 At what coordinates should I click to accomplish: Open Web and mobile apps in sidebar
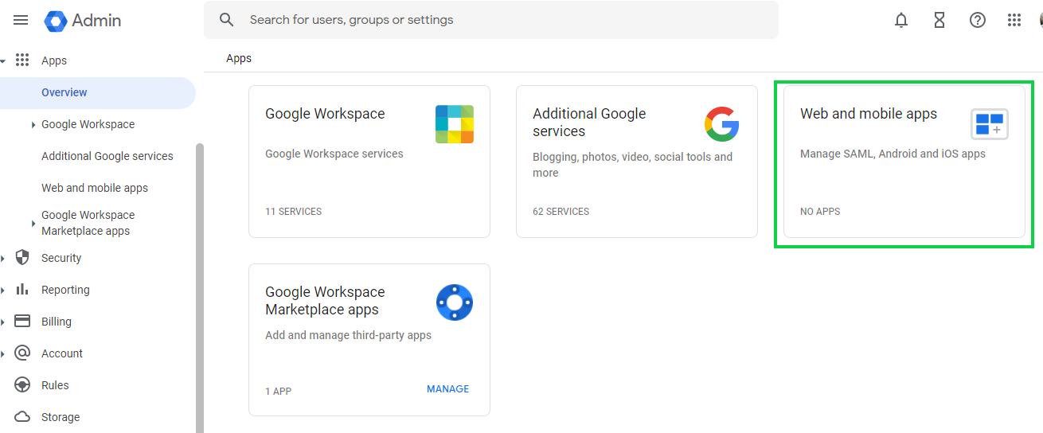[95, 188]
